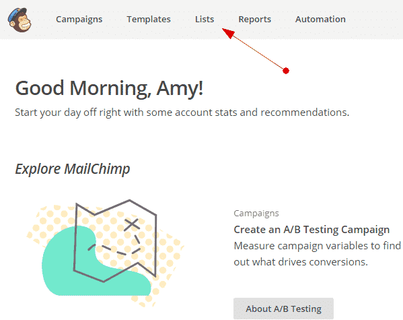Screen dimensions: 403x320
Task: Click the treasure map illustration
Action: pos(115,241)
